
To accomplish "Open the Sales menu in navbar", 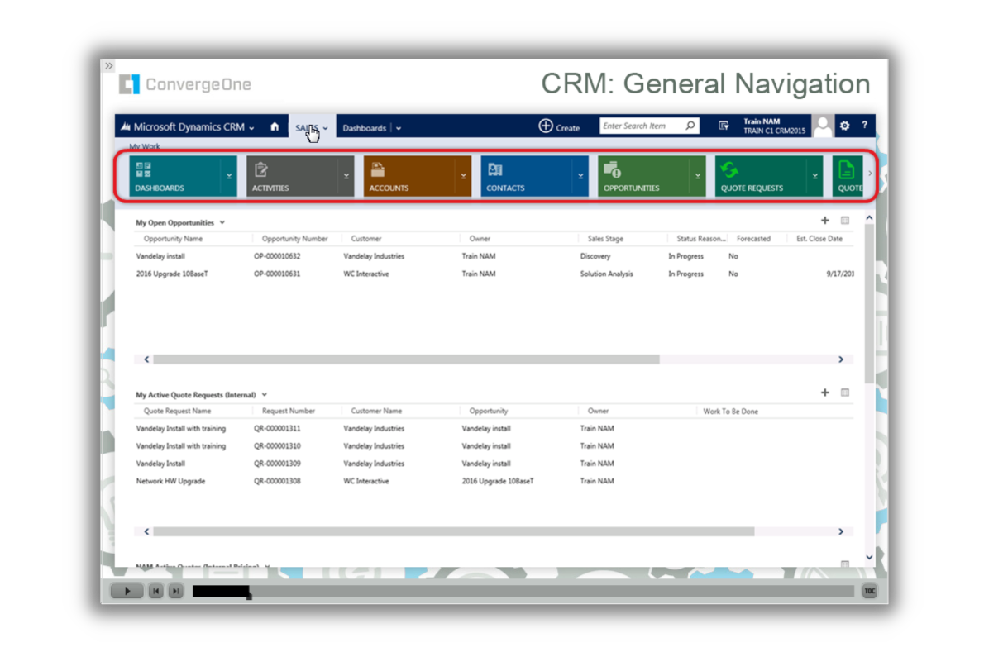I will pos(311,127).
